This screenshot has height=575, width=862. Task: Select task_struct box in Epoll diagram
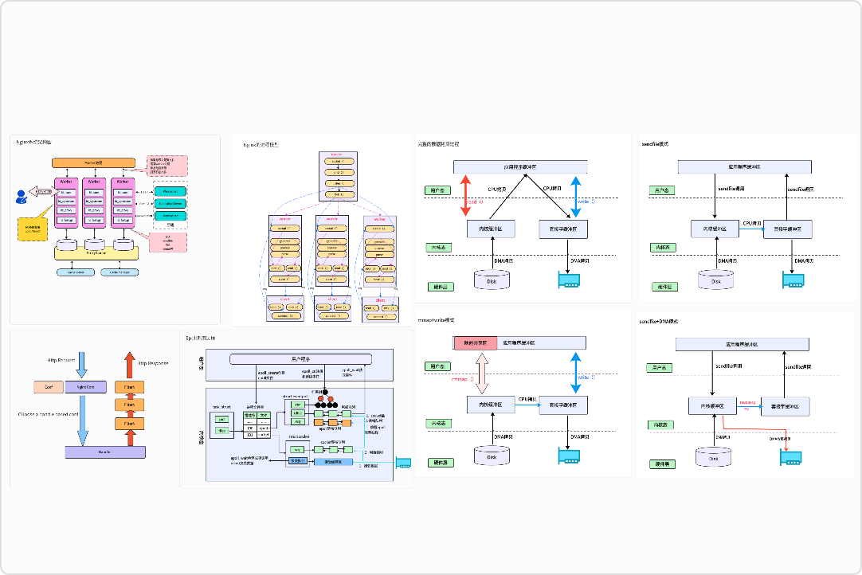coord(222,424)
